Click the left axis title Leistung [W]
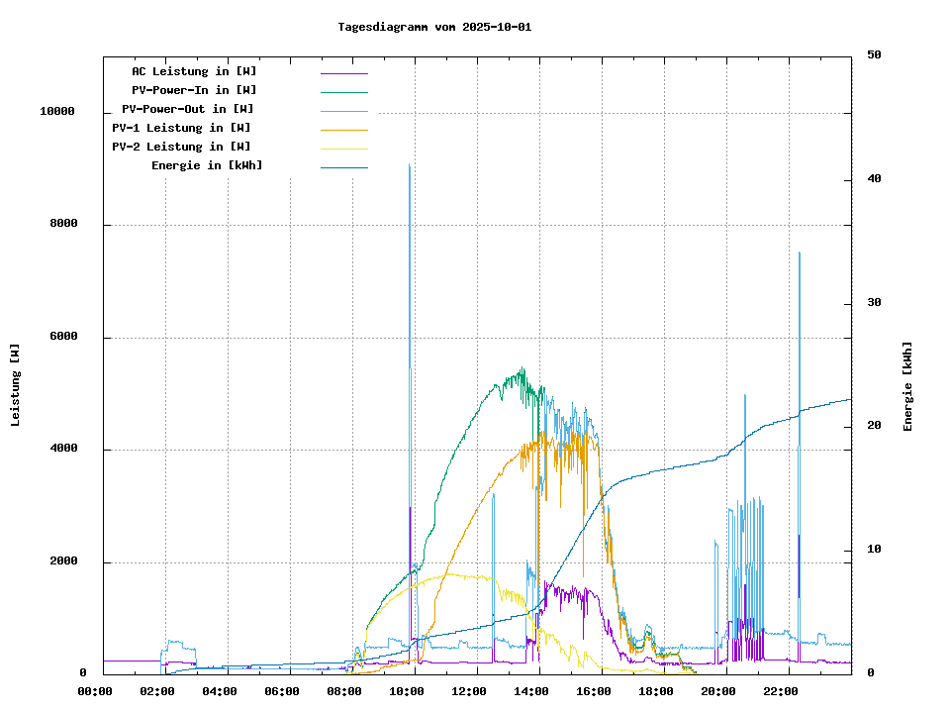 [x=16, y=385]
